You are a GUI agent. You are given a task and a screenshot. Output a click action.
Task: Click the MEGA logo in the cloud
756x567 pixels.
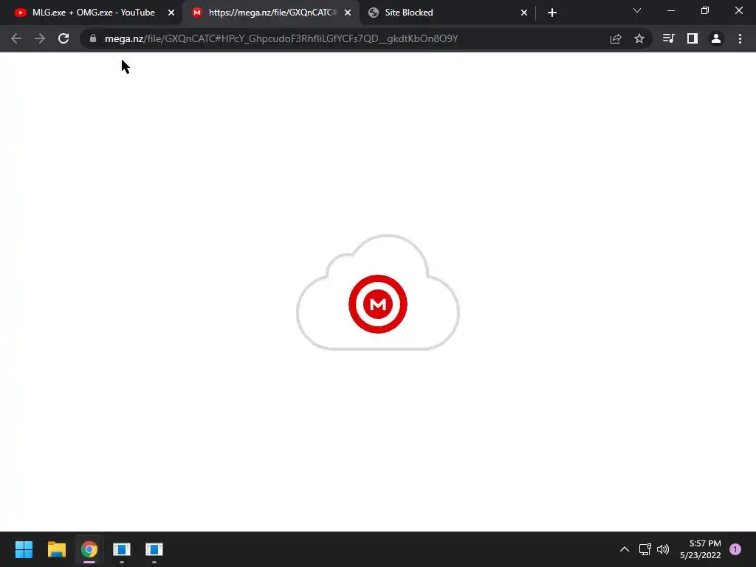378,304
